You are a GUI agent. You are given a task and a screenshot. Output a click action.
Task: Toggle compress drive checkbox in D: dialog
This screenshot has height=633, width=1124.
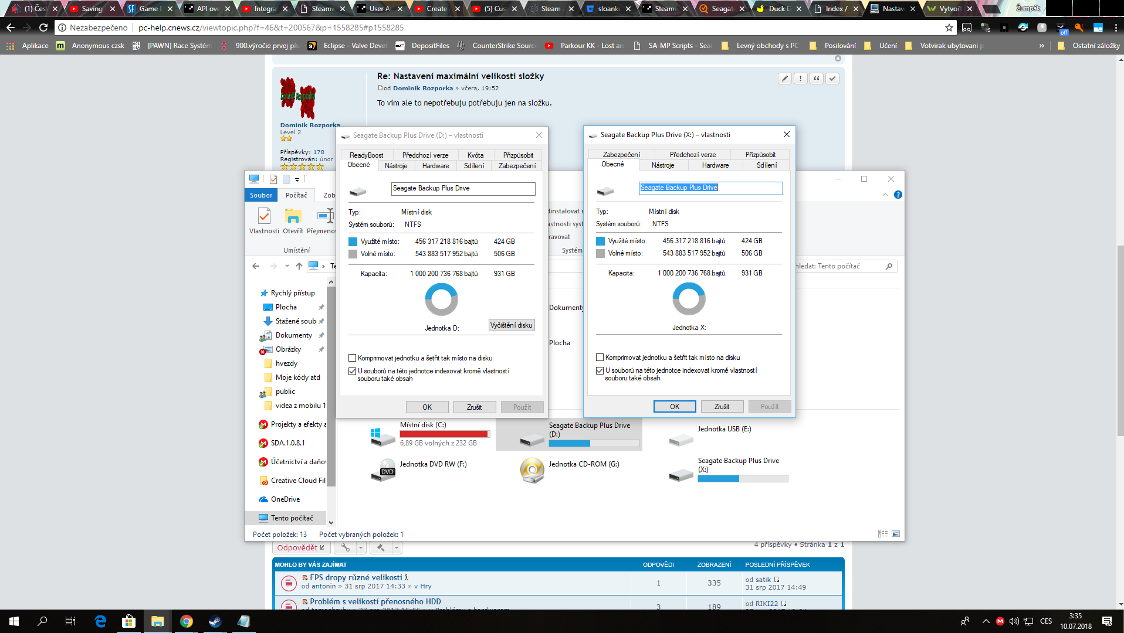352,358
